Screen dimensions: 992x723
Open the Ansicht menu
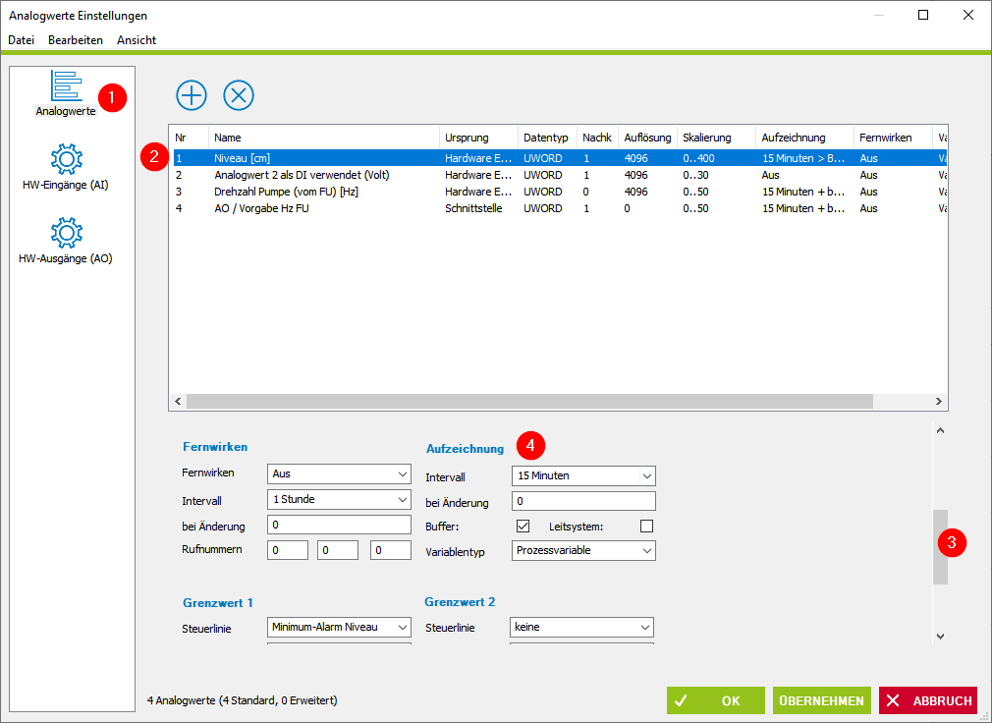point(137,40)
